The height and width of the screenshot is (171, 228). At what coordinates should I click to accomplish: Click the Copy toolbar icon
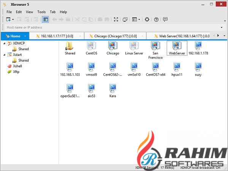tap(84, 19)
